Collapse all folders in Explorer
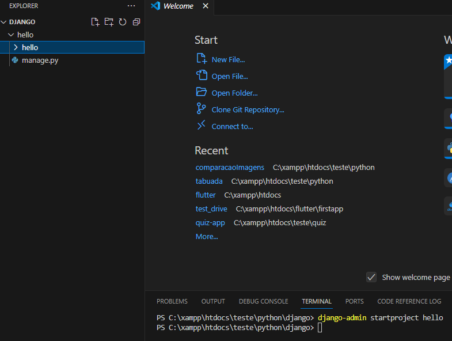452x341 pixels. pos(136,22)
